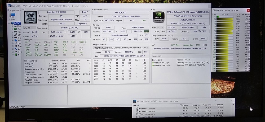Click the clock icon beside Активность записи
This screenshot has height=122, width=265.
(137, 111)
